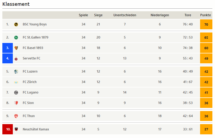
Task: Click the BSC Young Boys club logo
Action: (16, 24)
